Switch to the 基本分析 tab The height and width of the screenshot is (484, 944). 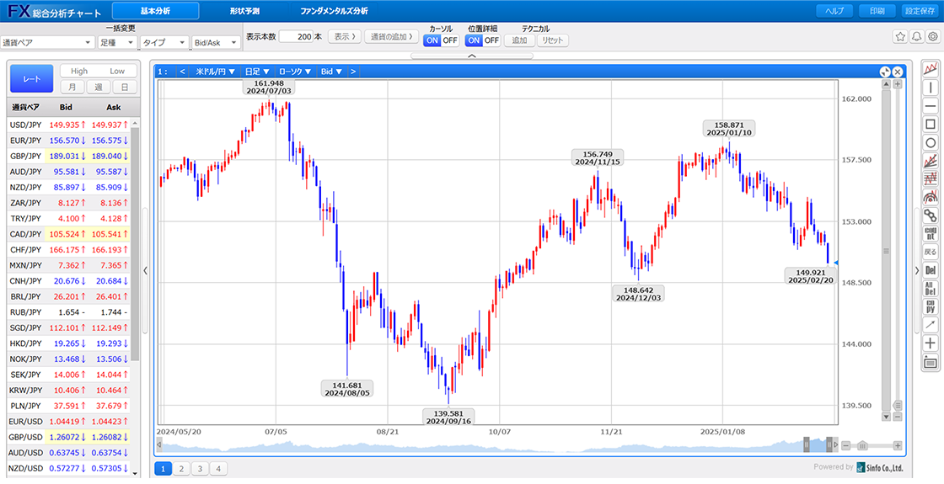point(156,11)
